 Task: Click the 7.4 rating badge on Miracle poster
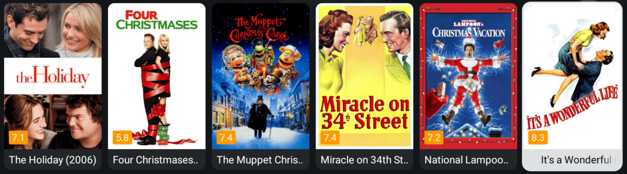point(330,138)
